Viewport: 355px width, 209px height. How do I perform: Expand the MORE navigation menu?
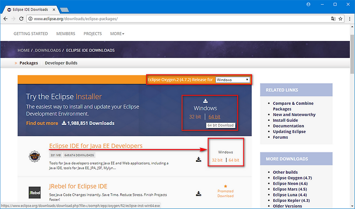pyautogui.click(x=117, y=33)
